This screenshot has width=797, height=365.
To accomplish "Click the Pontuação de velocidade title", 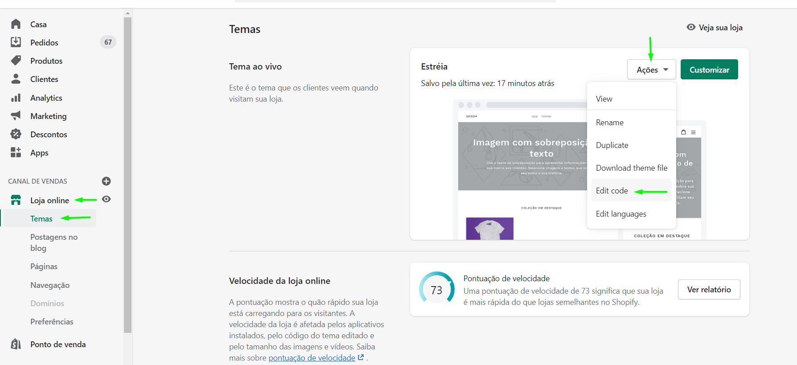I will point(506,279).
